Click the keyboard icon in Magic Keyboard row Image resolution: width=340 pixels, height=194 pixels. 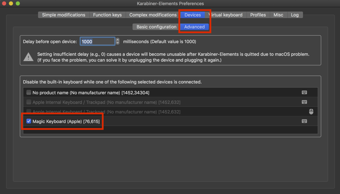pyautogui.click(x=304, y=121)
